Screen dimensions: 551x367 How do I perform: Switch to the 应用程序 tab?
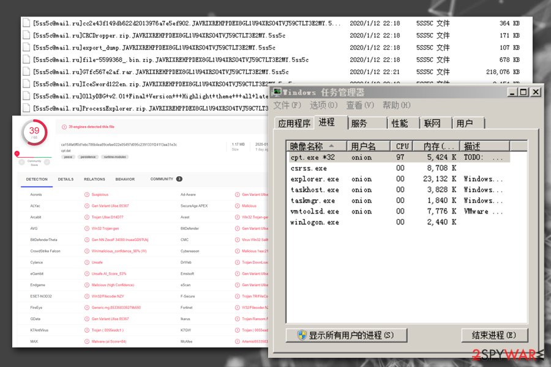(294, 124)
